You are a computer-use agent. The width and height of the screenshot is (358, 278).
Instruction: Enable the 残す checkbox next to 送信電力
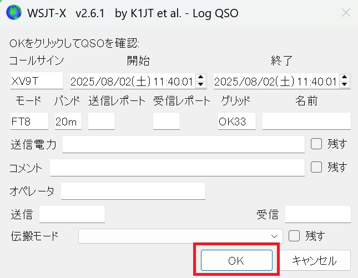point(316,144)
